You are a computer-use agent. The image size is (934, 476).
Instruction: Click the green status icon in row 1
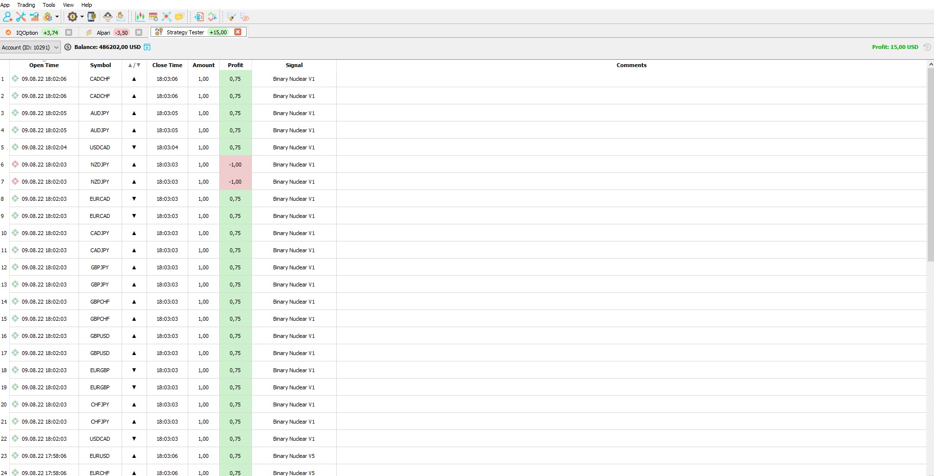[x=15, y=78]
